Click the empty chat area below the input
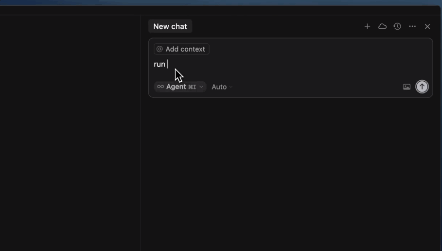The width and height of the screenshot is (442, 251). (290, 174)
